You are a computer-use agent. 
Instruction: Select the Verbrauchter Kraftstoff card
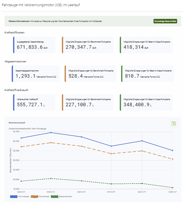(x=34, y=102)
